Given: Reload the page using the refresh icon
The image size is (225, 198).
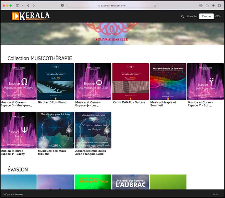Looking at the screenshot, I should (155, 6).
